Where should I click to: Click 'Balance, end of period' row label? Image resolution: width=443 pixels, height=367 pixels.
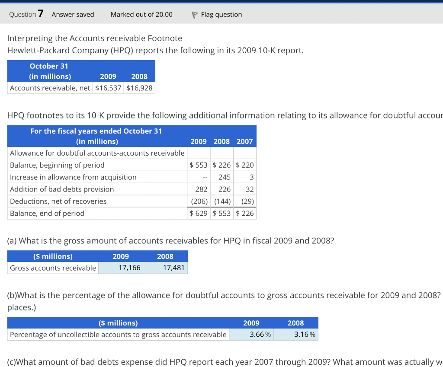click(47, 214)
